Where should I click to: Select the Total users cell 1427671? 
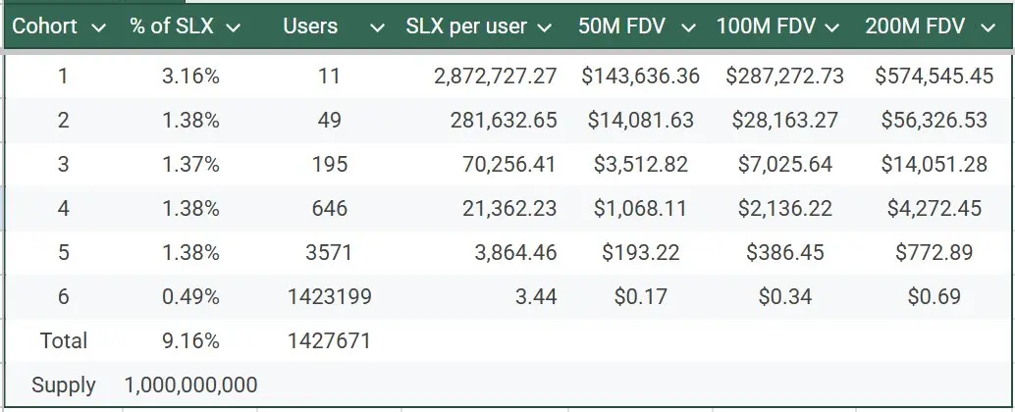pyautogui.click(x=329, y=340)
